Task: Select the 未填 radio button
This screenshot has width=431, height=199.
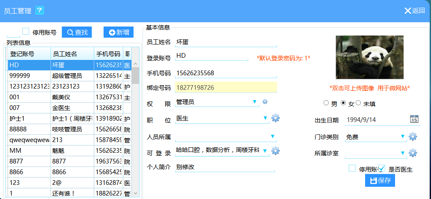Action: click(358, 103)
